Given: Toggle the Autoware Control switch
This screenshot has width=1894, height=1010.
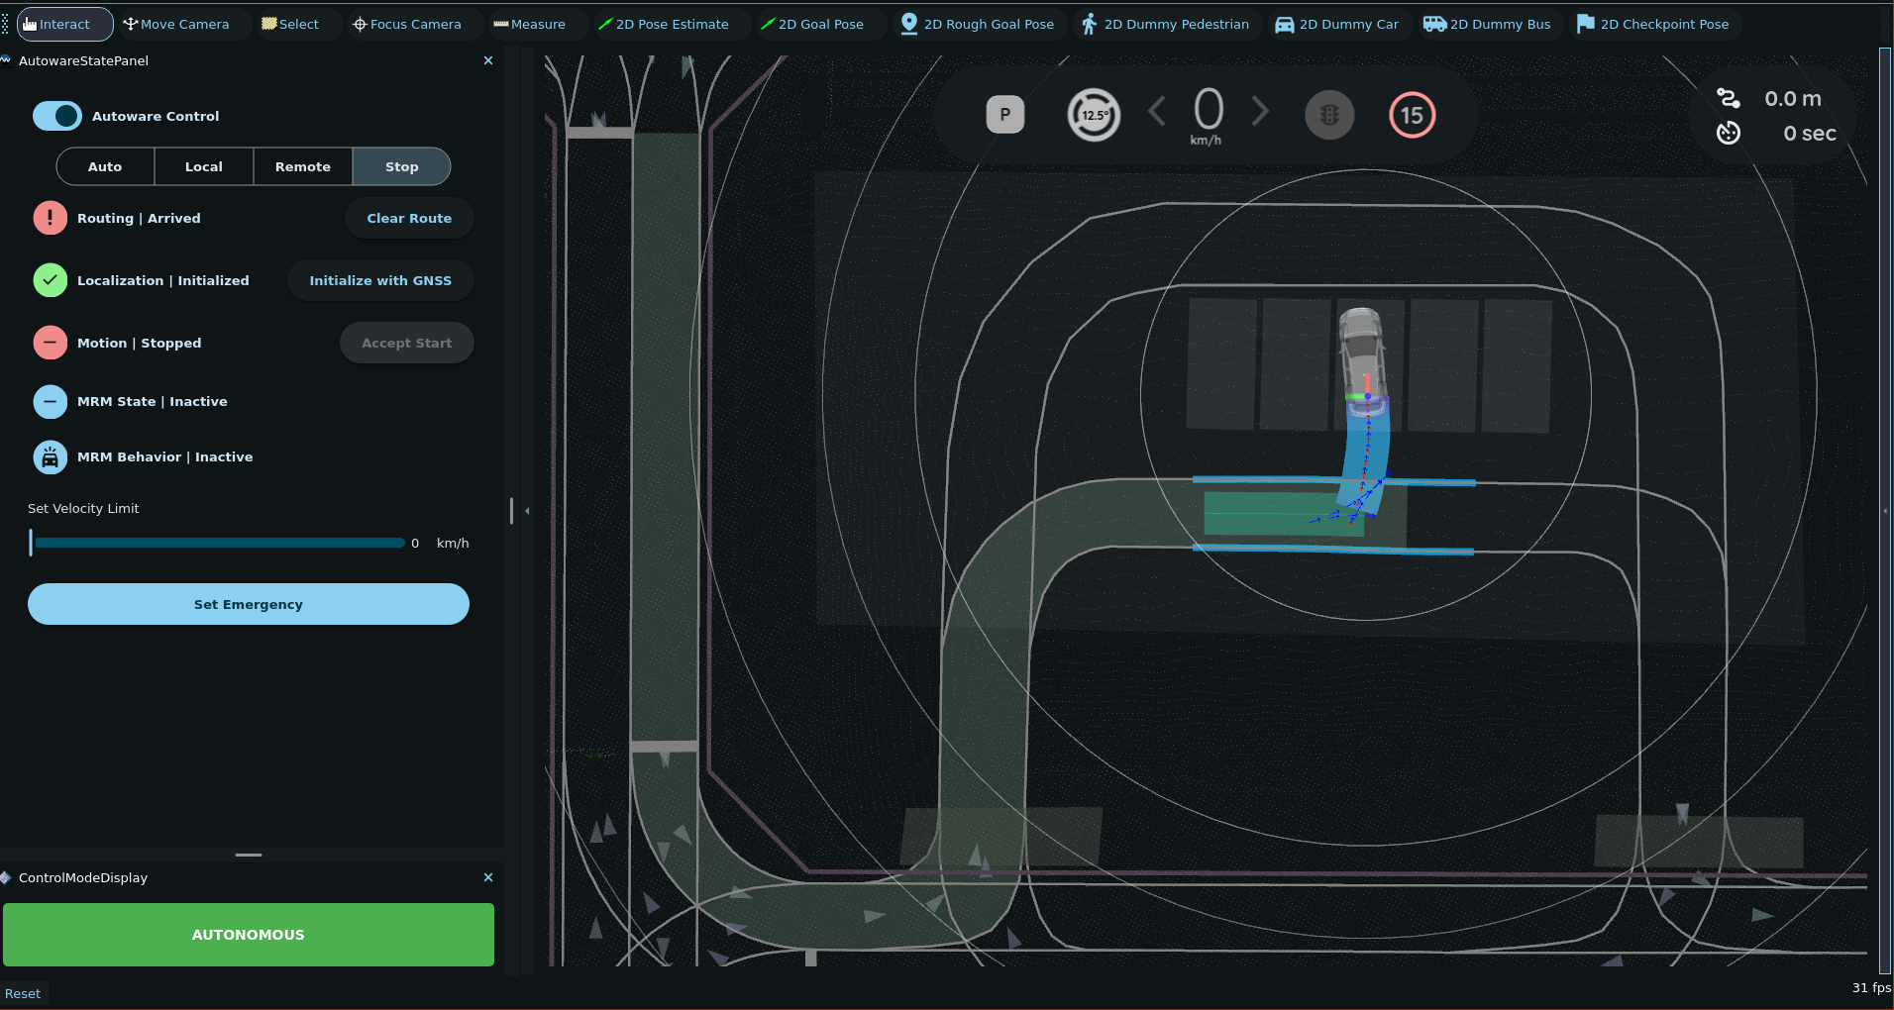Looking at the screenshot, I should click(x=57, y=116).
